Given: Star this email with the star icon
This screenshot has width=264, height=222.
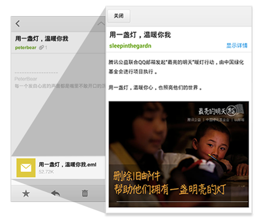Looking at the screenshot, I should pos(26,193).
